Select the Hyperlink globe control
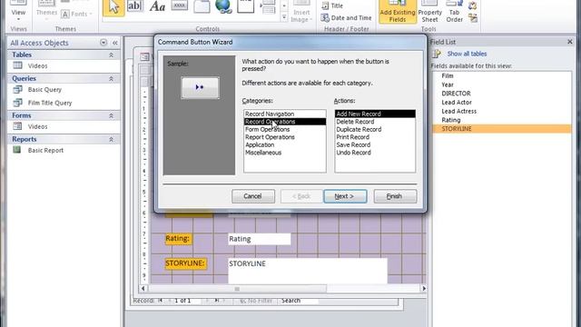The height and width of the screenshot is (327, 581). (224, 6)
